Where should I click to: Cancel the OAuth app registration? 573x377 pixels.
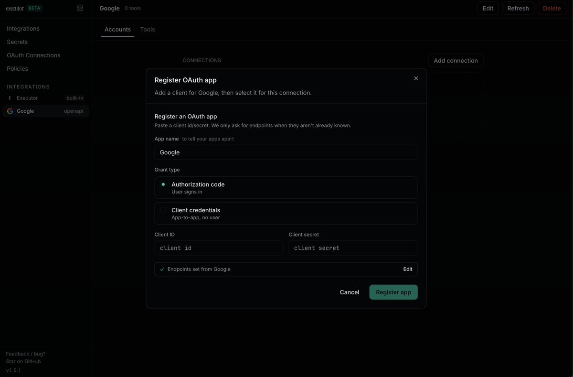coord(350,292)
